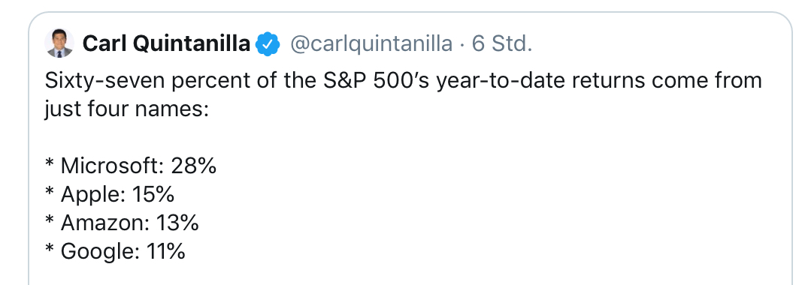The width and height of the screenshot is (799, 285).
Task: Visit the @carlquintanilla handle link
Action: click(371, 44)
